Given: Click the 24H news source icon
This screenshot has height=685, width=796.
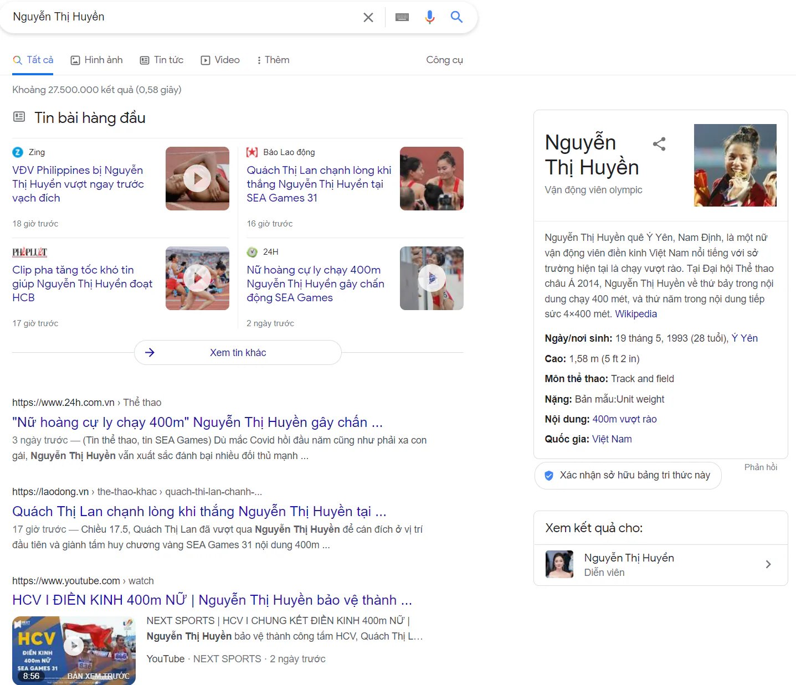Looking at the screenshot, I should coord(252,252).
